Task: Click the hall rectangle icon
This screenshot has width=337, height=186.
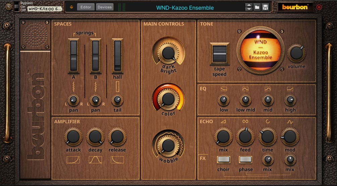Action: tap(117, 86)
